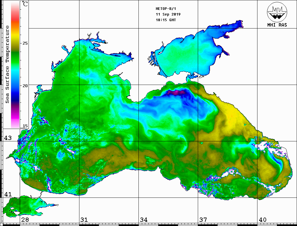The height and width of the screenshot is (226, 297).
Task: Click the longitude 28 axis label
Action: coord(25,220)
